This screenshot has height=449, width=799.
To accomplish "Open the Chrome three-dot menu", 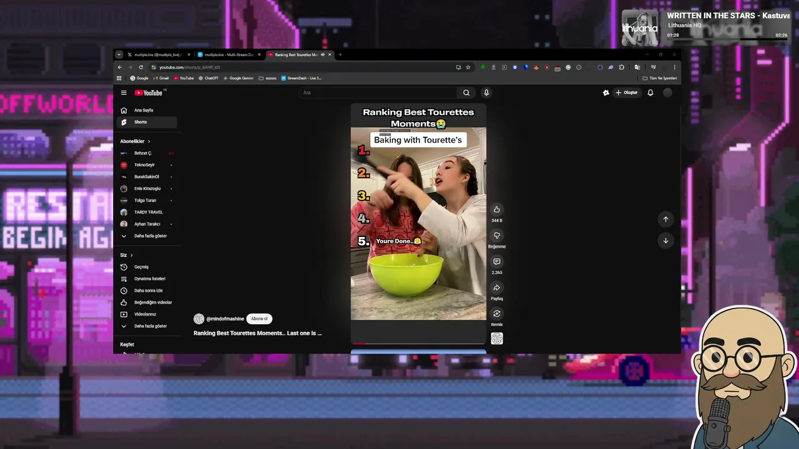I will (674, 67).
